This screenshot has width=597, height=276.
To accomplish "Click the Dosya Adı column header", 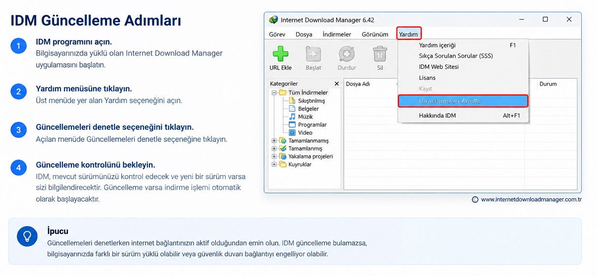I will coord(358,84).
